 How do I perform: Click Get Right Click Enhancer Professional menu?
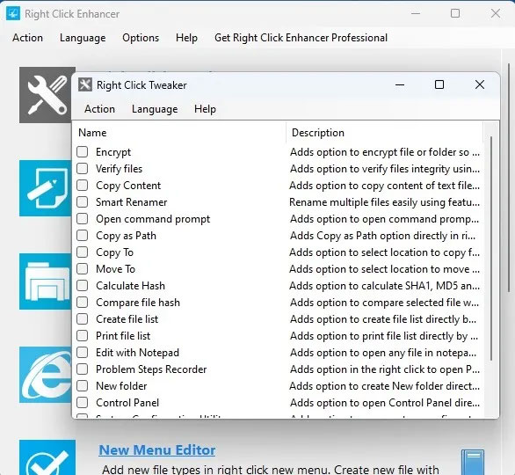301,38
